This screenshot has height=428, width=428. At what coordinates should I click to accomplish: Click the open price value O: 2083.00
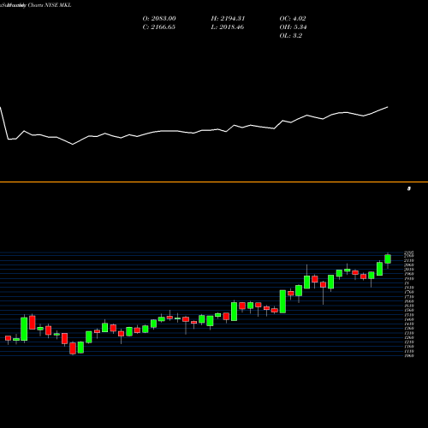tap(159, 19)
